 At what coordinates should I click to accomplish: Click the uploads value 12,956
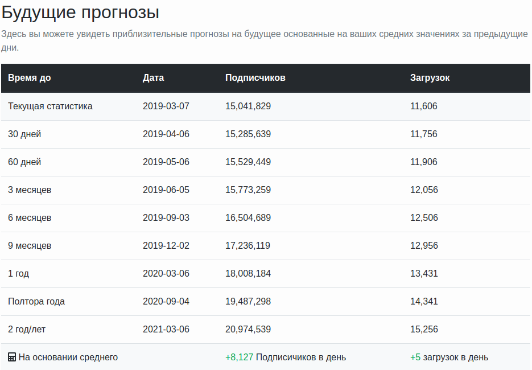(x=424, y=246)
